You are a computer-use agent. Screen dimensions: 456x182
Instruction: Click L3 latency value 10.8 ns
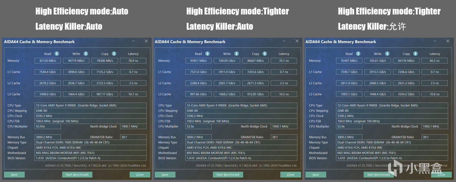click(435, 94)
